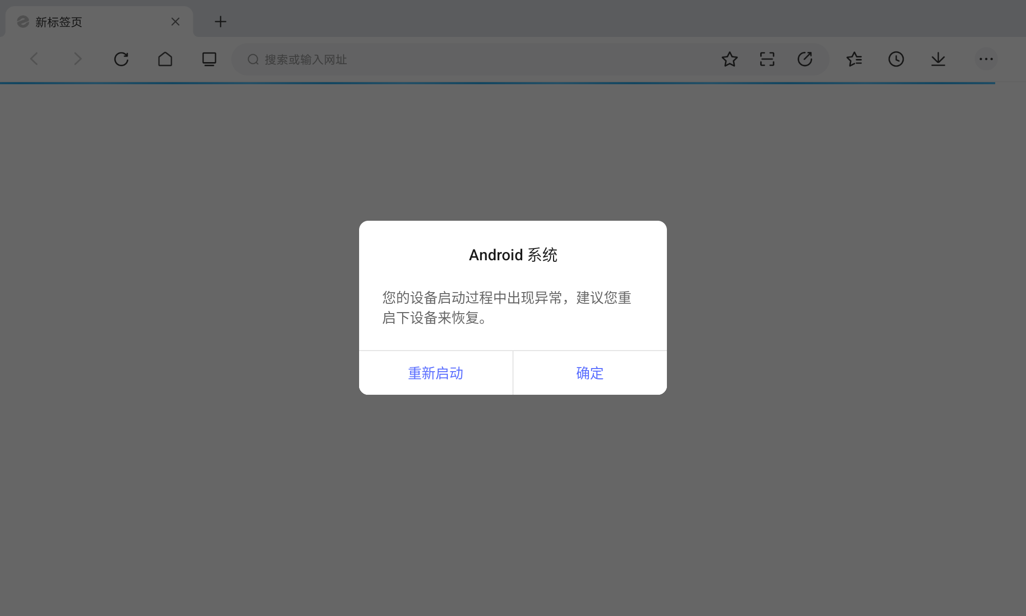Confirm dialog with 确定 button

[x=590, y=373]
